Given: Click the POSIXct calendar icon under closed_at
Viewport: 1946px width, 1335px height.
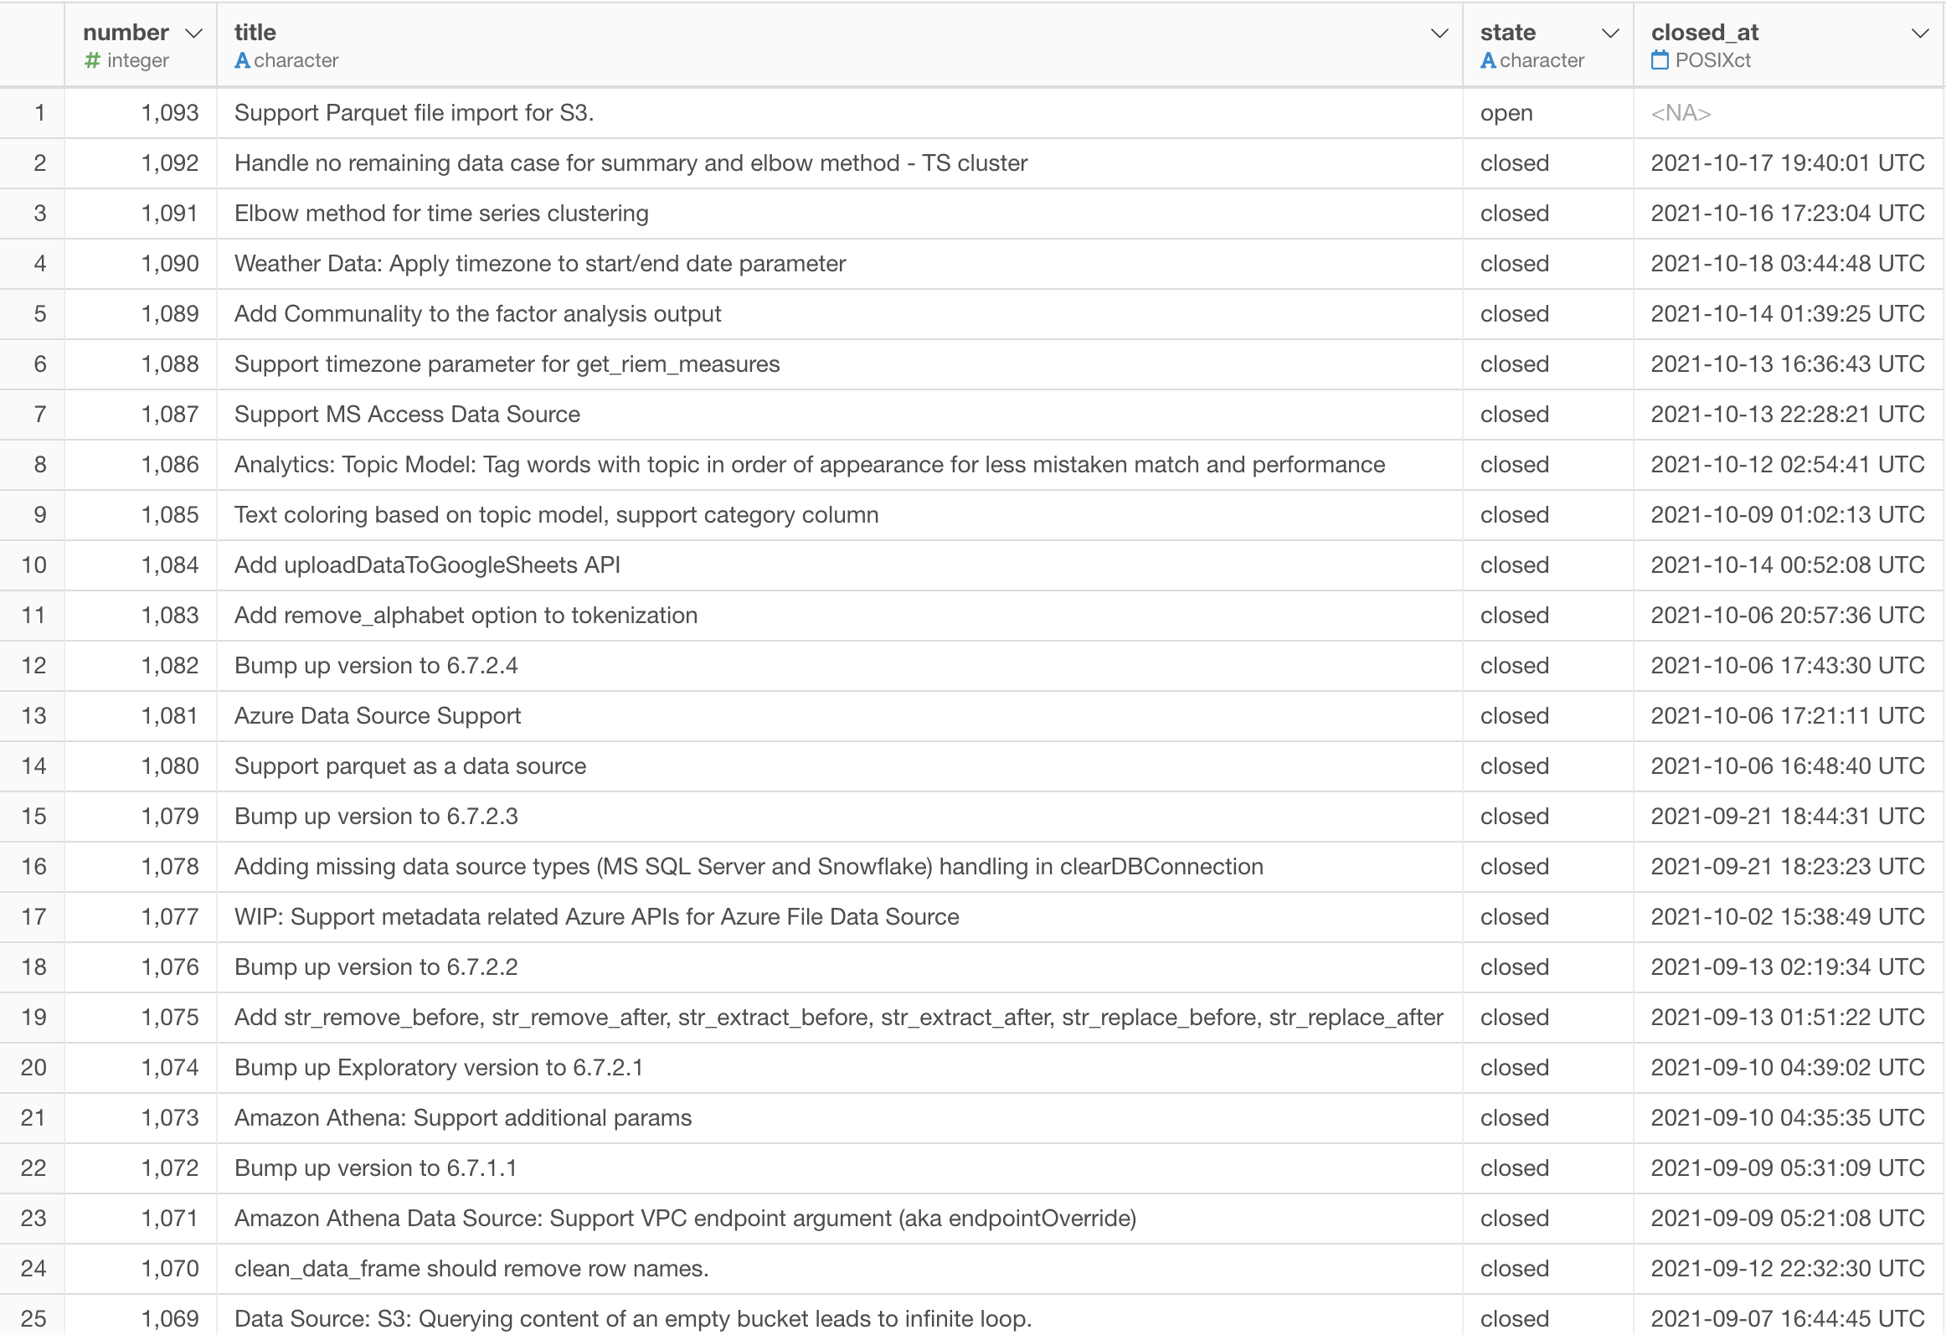Looking at the screenshot, I should 1660,60.
